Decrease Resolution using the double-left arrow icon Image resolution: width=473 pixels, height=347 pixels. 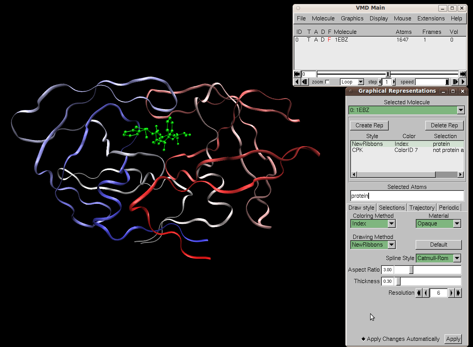[x=419, y=293]
